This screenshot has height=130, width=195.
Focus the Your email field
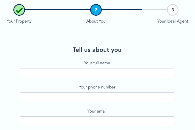(x=97, y=121)
